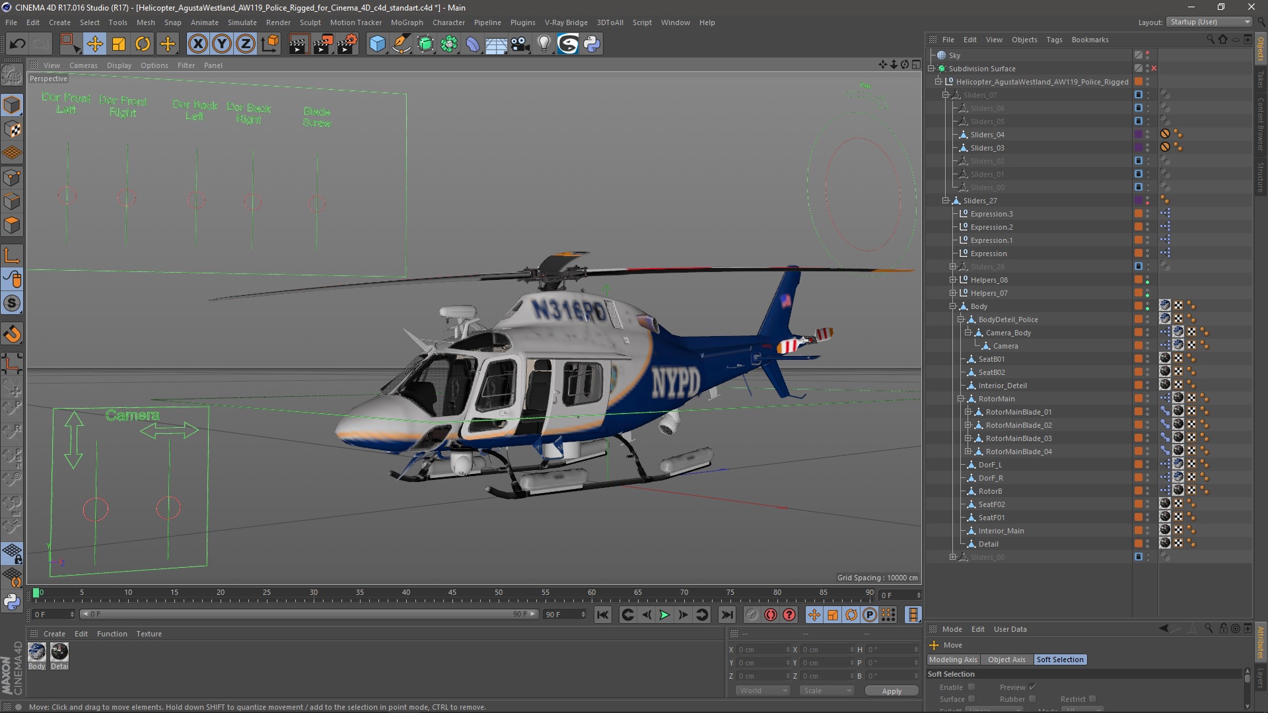Go to start of animation

pyautogui.click(x=602, y=615)
